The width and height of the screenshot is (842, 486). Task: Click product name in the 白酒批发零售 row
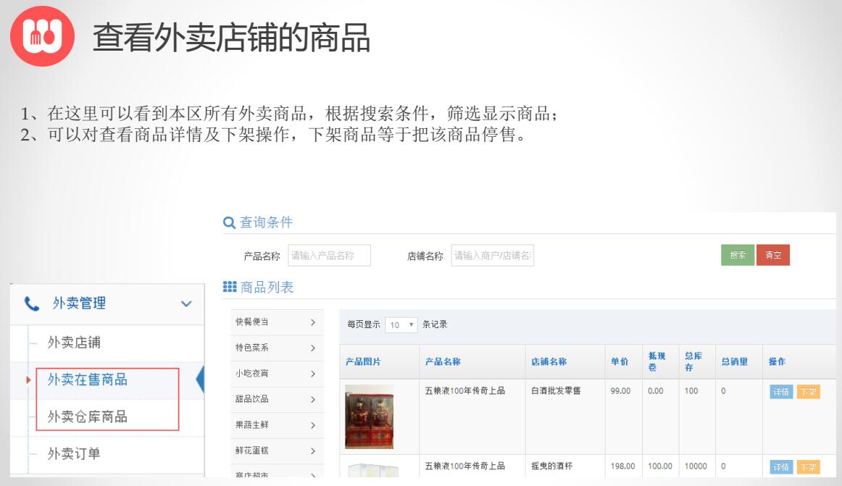pyautogui.click(x=465, y=391)
